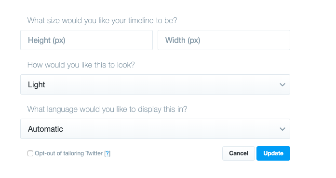Click the display language question label
The height and width of the screenshot is (178, 336).
107,110
